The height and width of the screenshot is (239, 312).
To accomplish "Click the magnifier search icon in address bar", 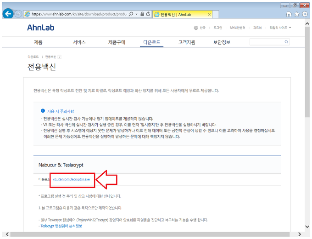I will [131, 14].
